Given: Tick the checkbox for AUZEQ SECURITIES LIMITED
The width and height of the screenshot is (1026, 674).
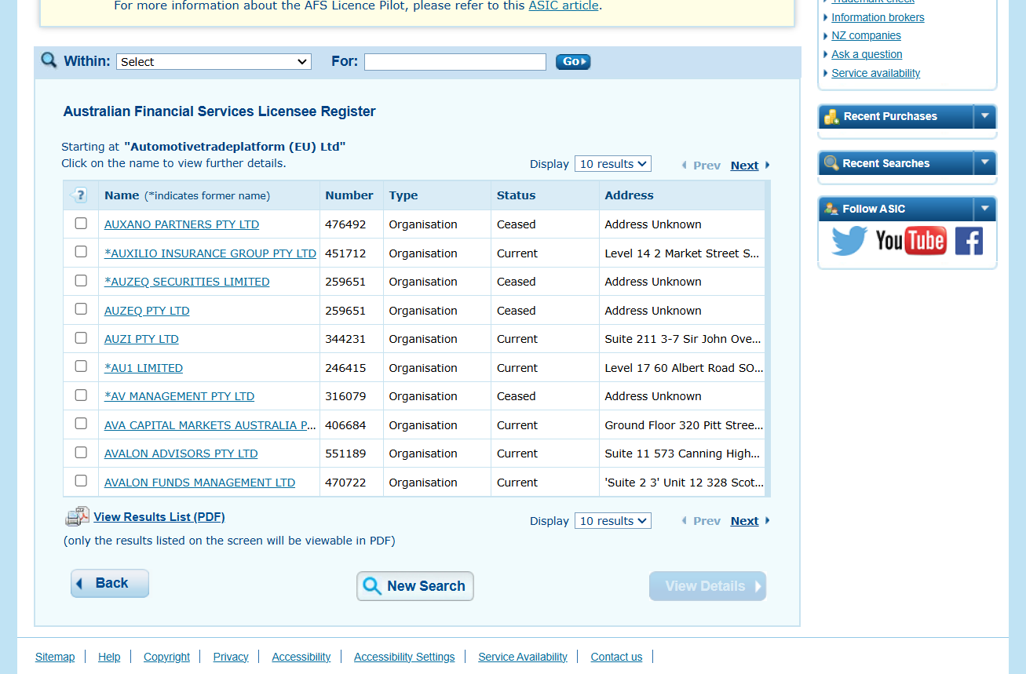Looking at the screenshot, I should click(81, 281).
